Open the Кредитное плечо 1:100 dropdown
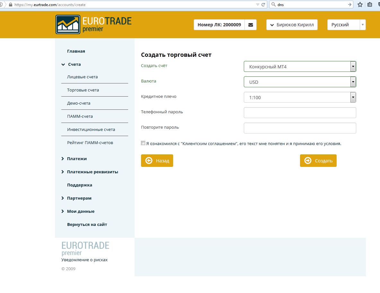The image size is (380, 293). pos(300,97)
